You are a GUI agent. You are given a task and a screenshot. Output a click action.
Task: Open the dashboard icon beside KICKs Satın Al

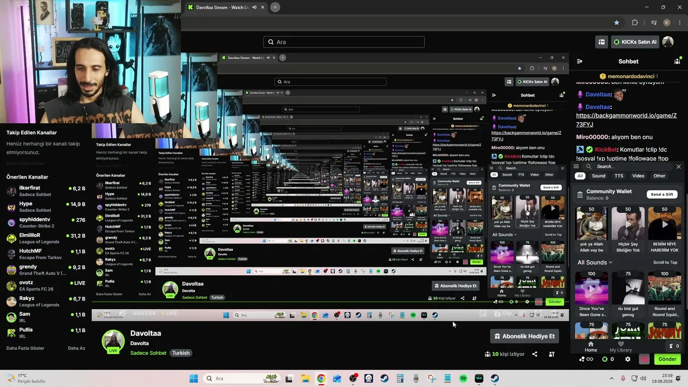point(601,42)
